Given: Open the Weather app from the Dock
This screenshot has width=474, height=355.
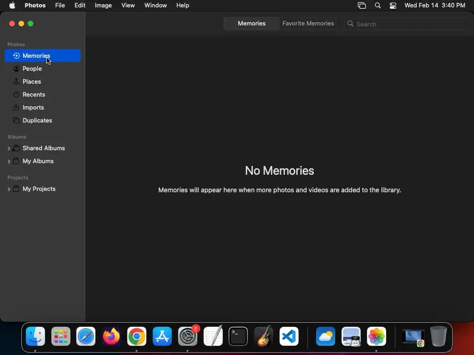Looking at the screenshot, I should (x=325, y=337).
